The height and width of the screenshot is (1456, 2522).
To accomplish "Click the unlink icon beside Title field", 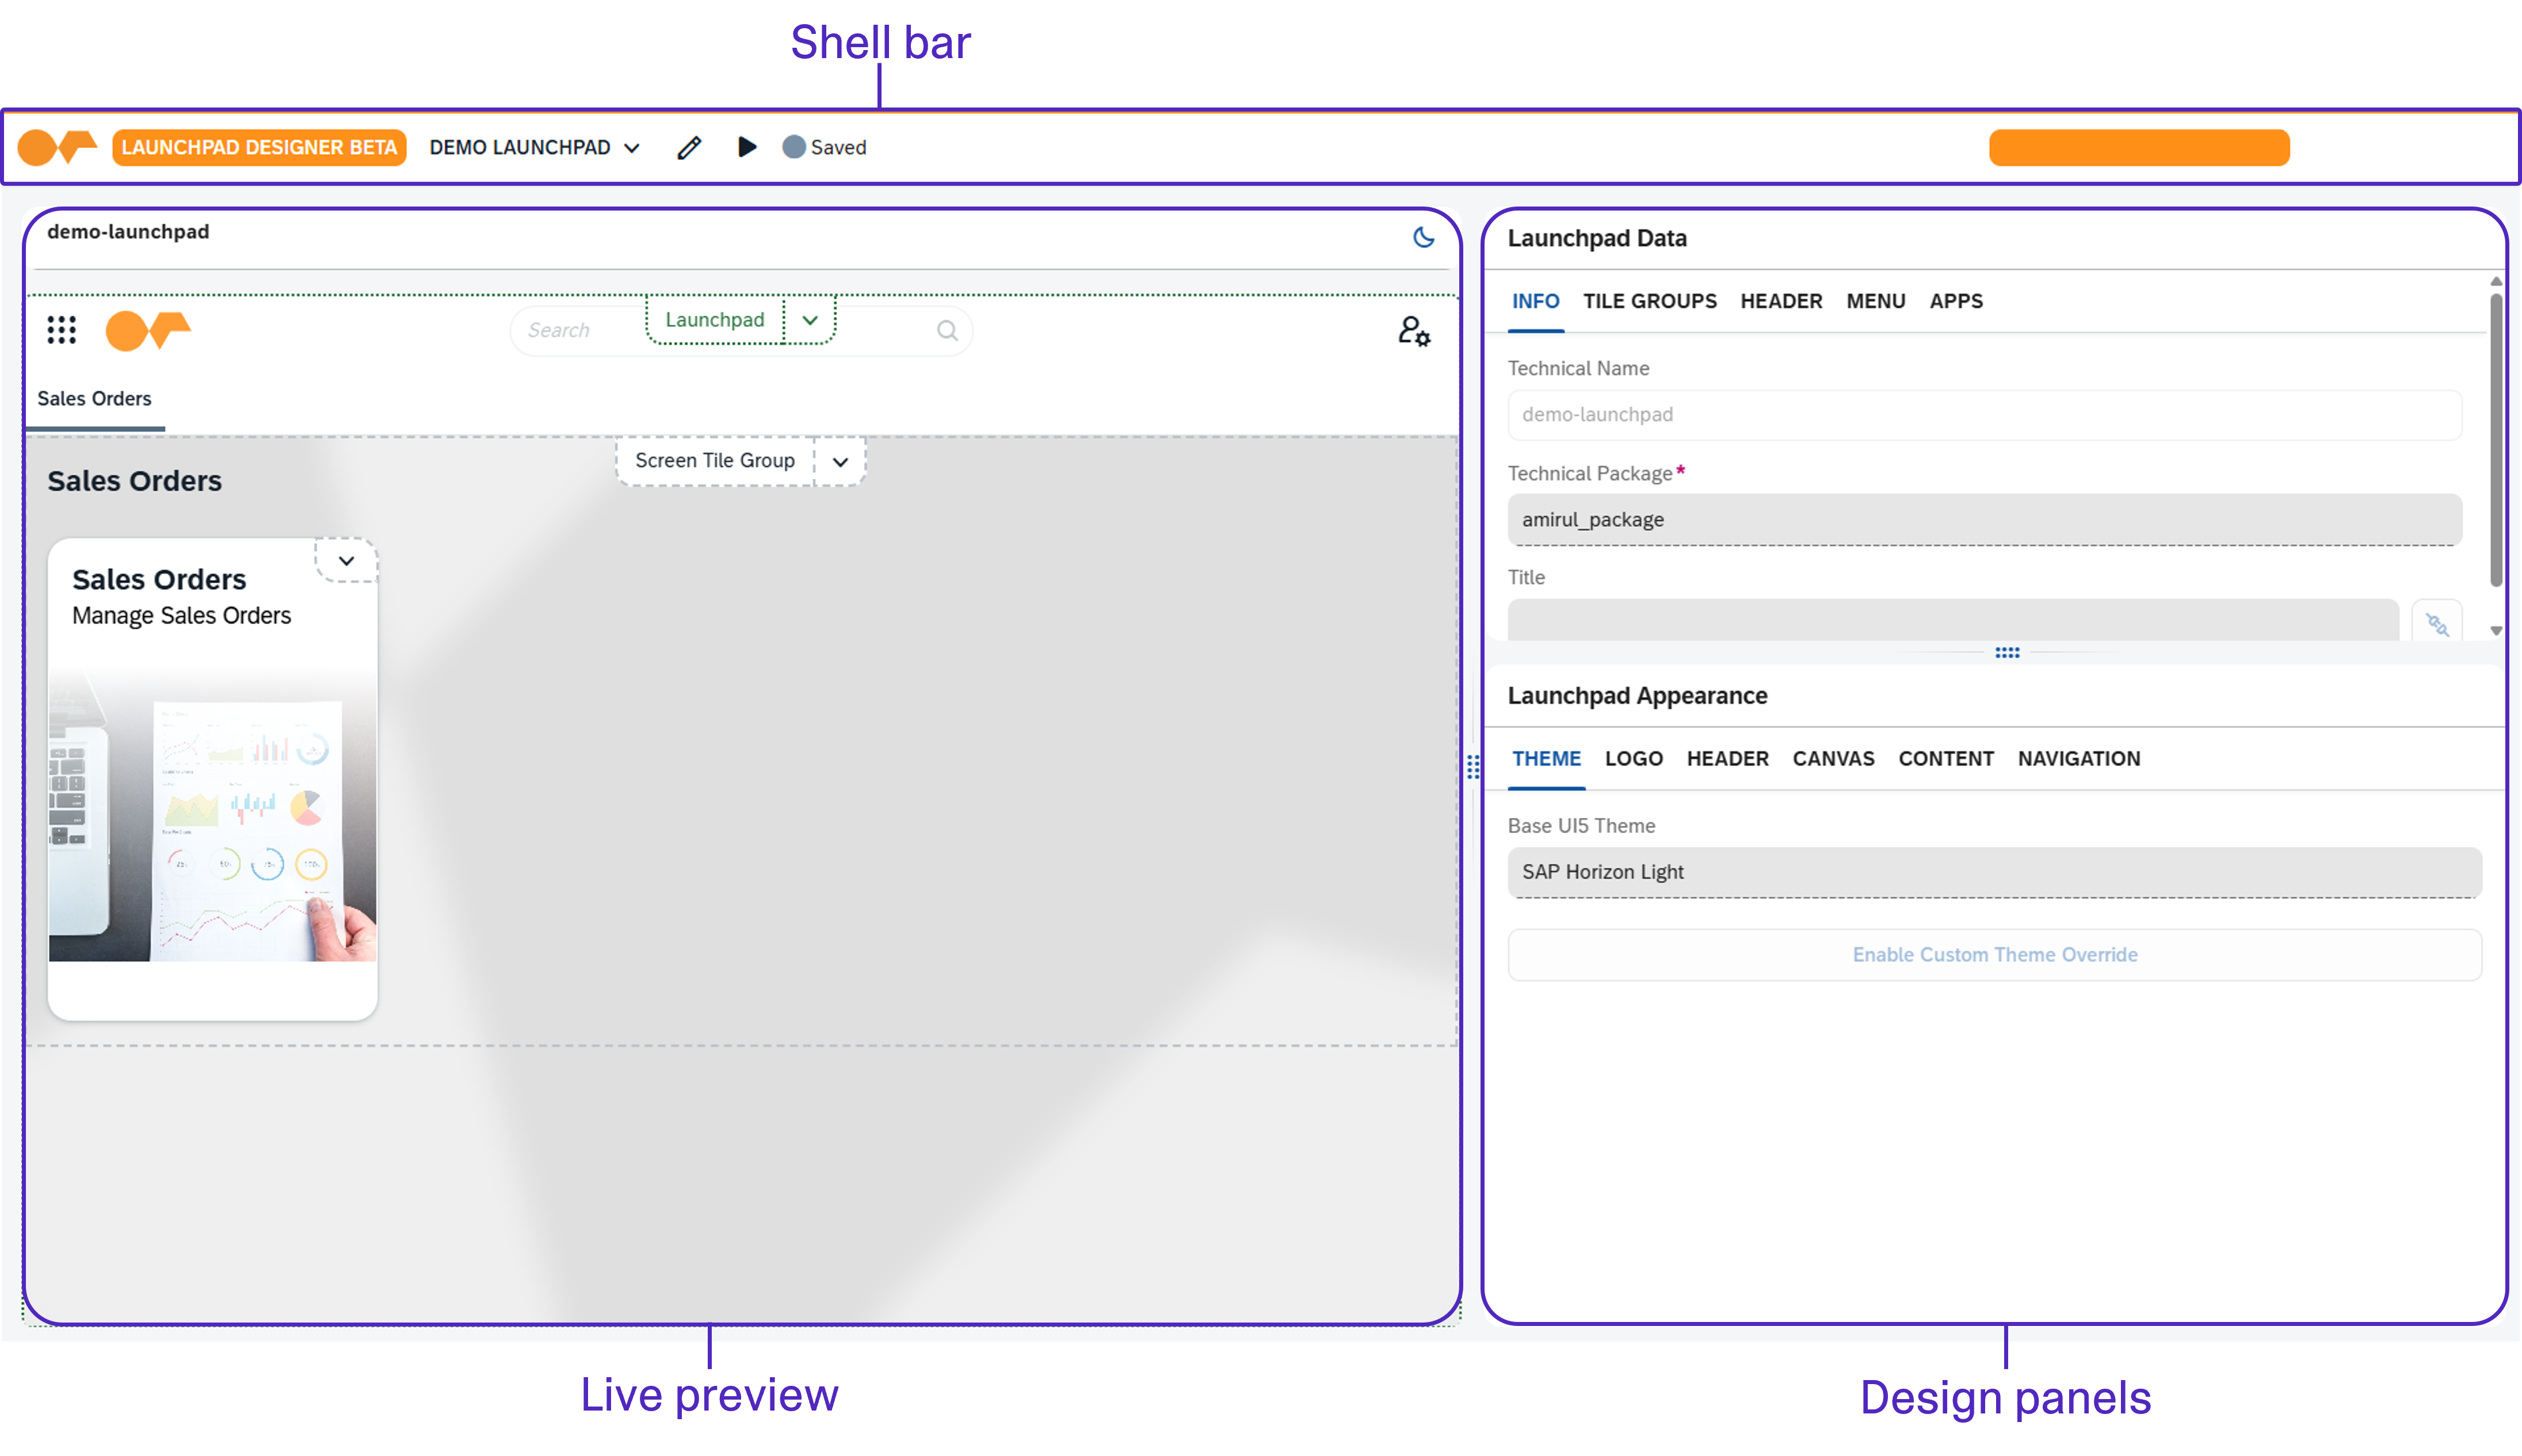I will coord(2437,624).
